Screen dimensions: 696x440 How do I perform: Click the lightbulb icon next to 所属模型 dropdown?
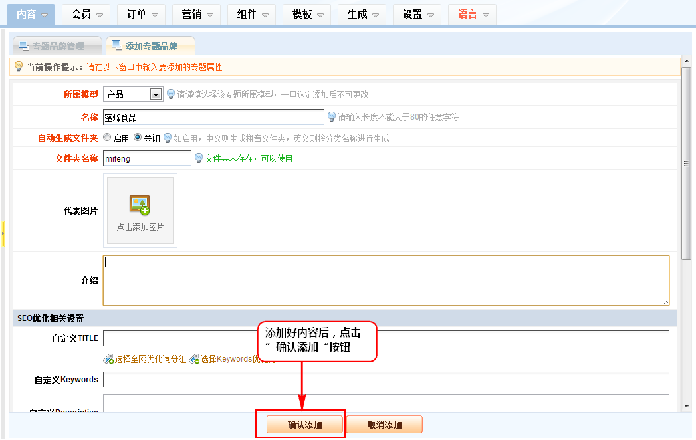pos(171,94)
